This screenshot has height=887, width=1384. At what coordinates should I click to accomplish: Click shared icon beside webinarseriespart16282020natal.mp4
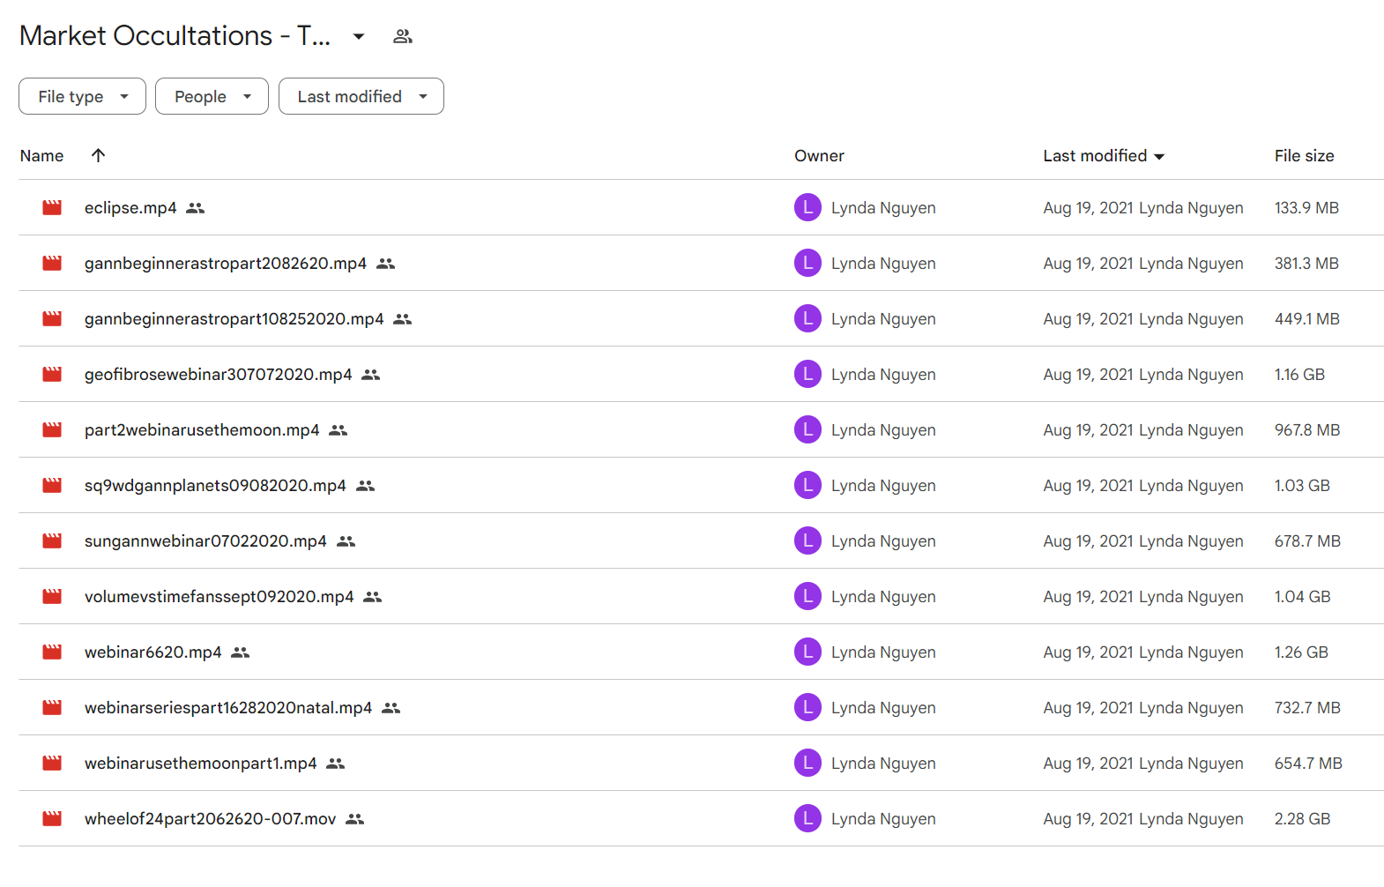[391, 708]
